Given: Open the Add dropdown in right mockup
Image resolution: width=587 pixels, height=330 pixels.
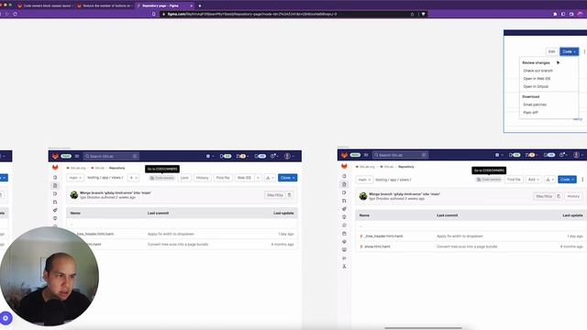Looking at the screenshot, I should (x=534, y=180).
